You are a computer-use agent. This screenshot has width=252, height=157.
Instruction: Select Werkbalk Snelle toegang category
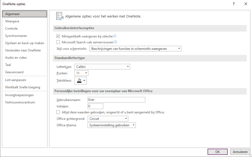(x=25, y=87)
